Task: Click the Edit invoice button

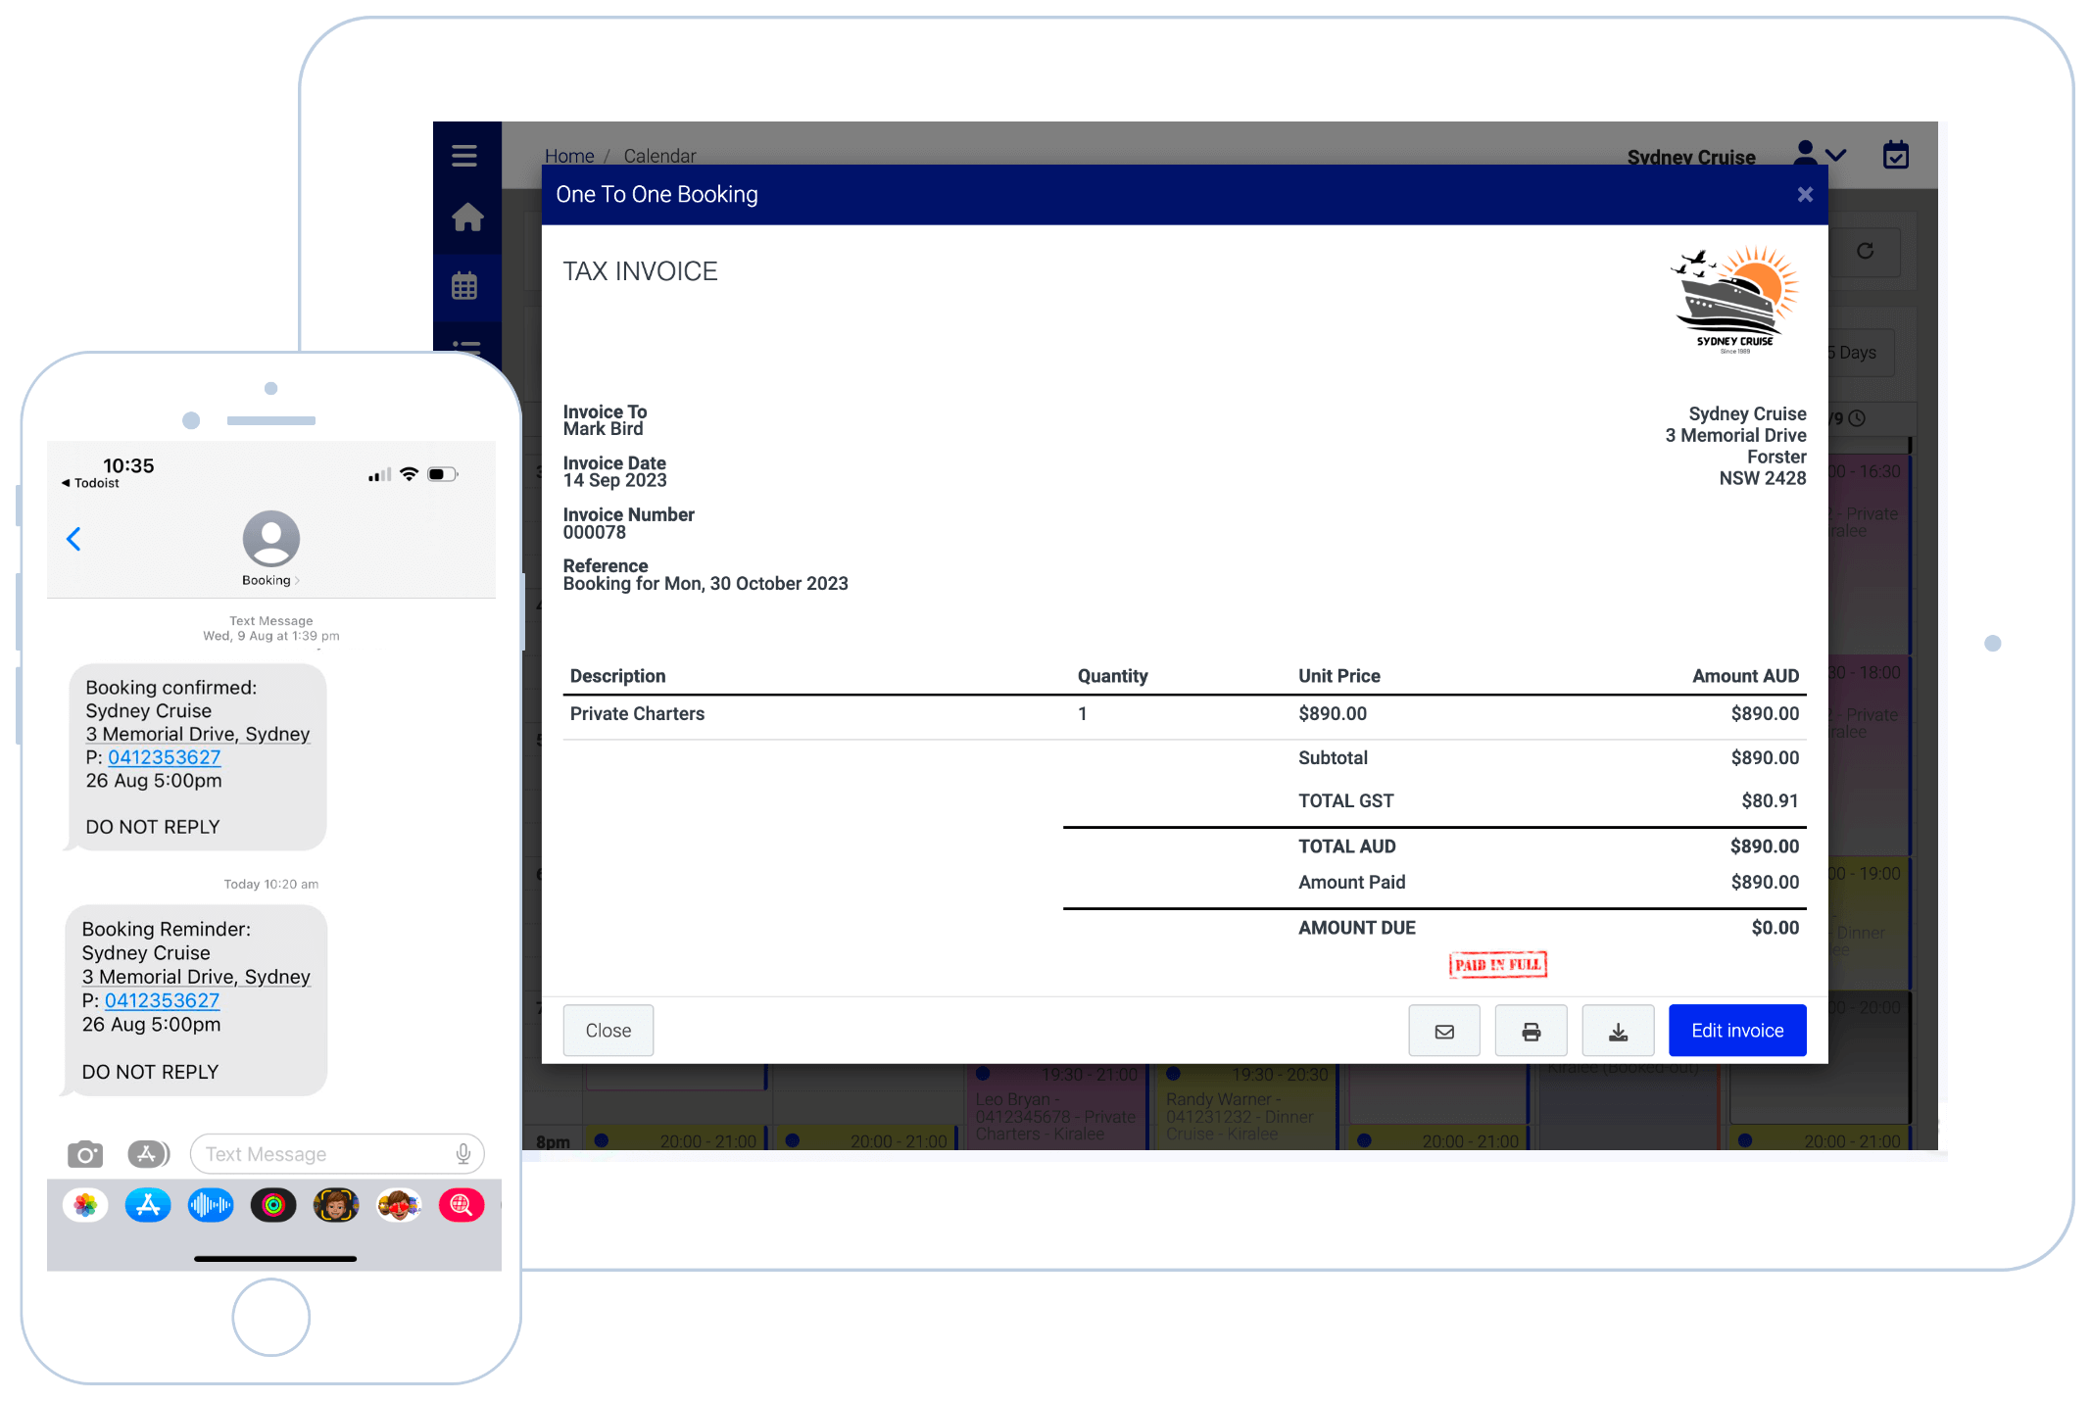Action: click(1736, 1030)
